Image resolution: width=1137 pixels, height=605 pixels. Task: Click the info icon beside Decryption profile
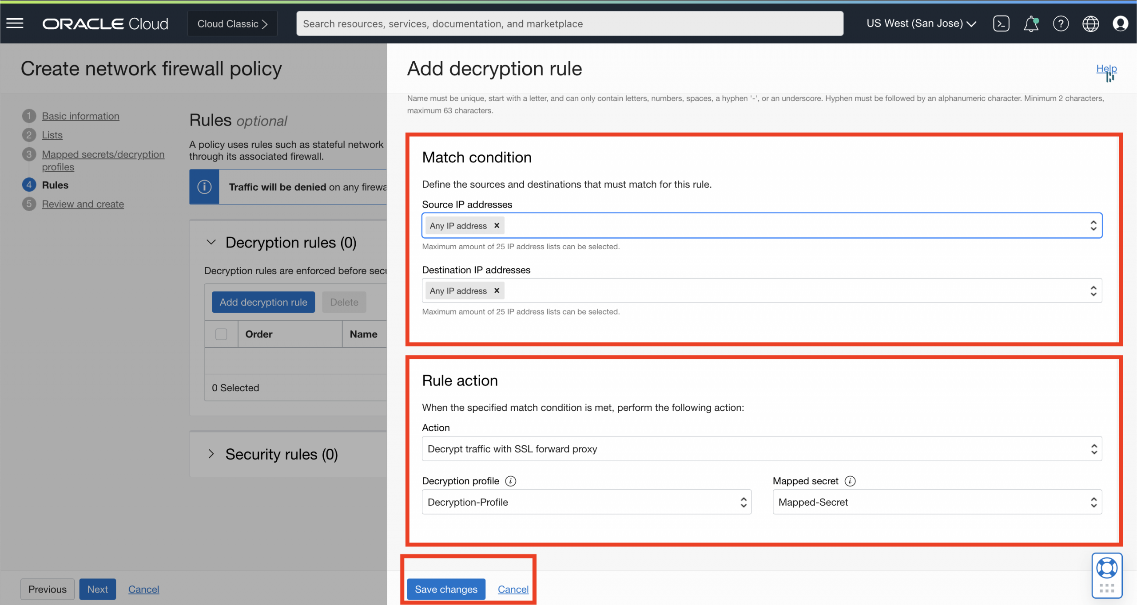511,481
